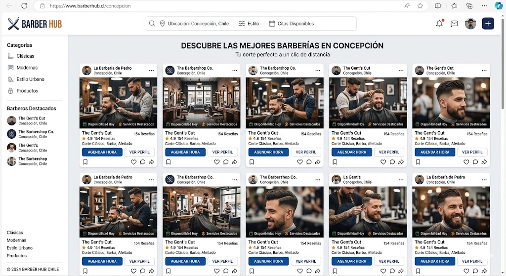This screenshot has height=276, width=506.
Task: Open the notifications bell
Action: coord(439,24)
